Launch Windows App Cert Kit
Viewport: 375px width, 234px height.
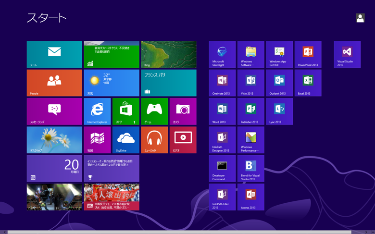click(x=279, y=54)
